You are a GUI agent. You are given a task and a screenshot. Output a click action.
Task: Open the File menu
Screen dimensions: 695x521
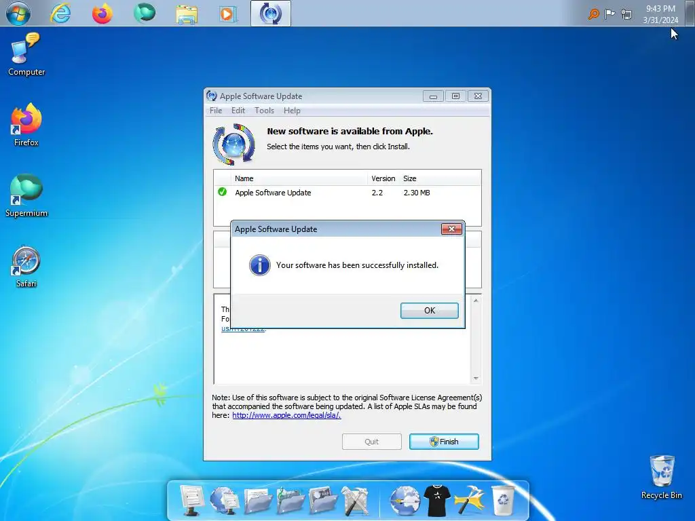click(216, 111)
